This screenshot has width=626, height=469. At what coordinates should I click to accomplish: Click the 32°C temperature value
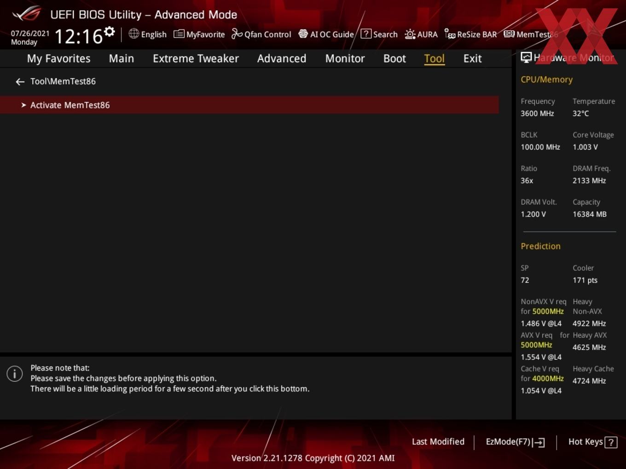pos(580,114)
